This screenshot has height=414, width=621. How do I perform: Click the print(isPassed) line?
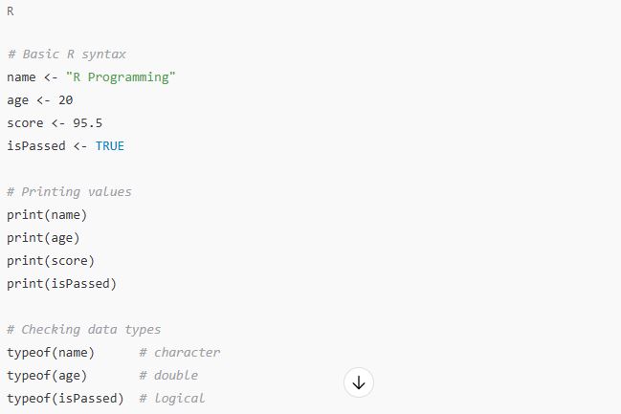coord(62,284)
